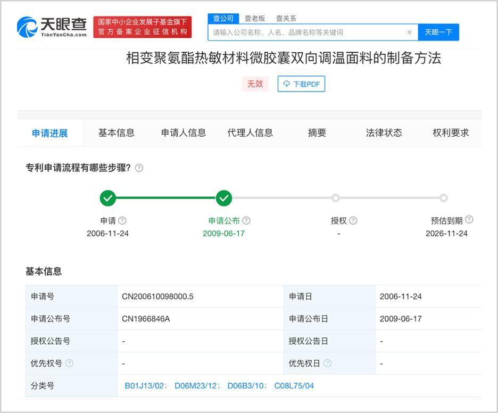Select the 查公司 search tab
The width and height of the screenshot is (498, 413).
tap(223, 19)
